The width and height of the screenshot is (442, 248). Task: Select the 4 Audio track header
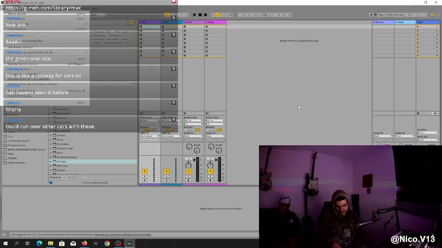[215, 22]
